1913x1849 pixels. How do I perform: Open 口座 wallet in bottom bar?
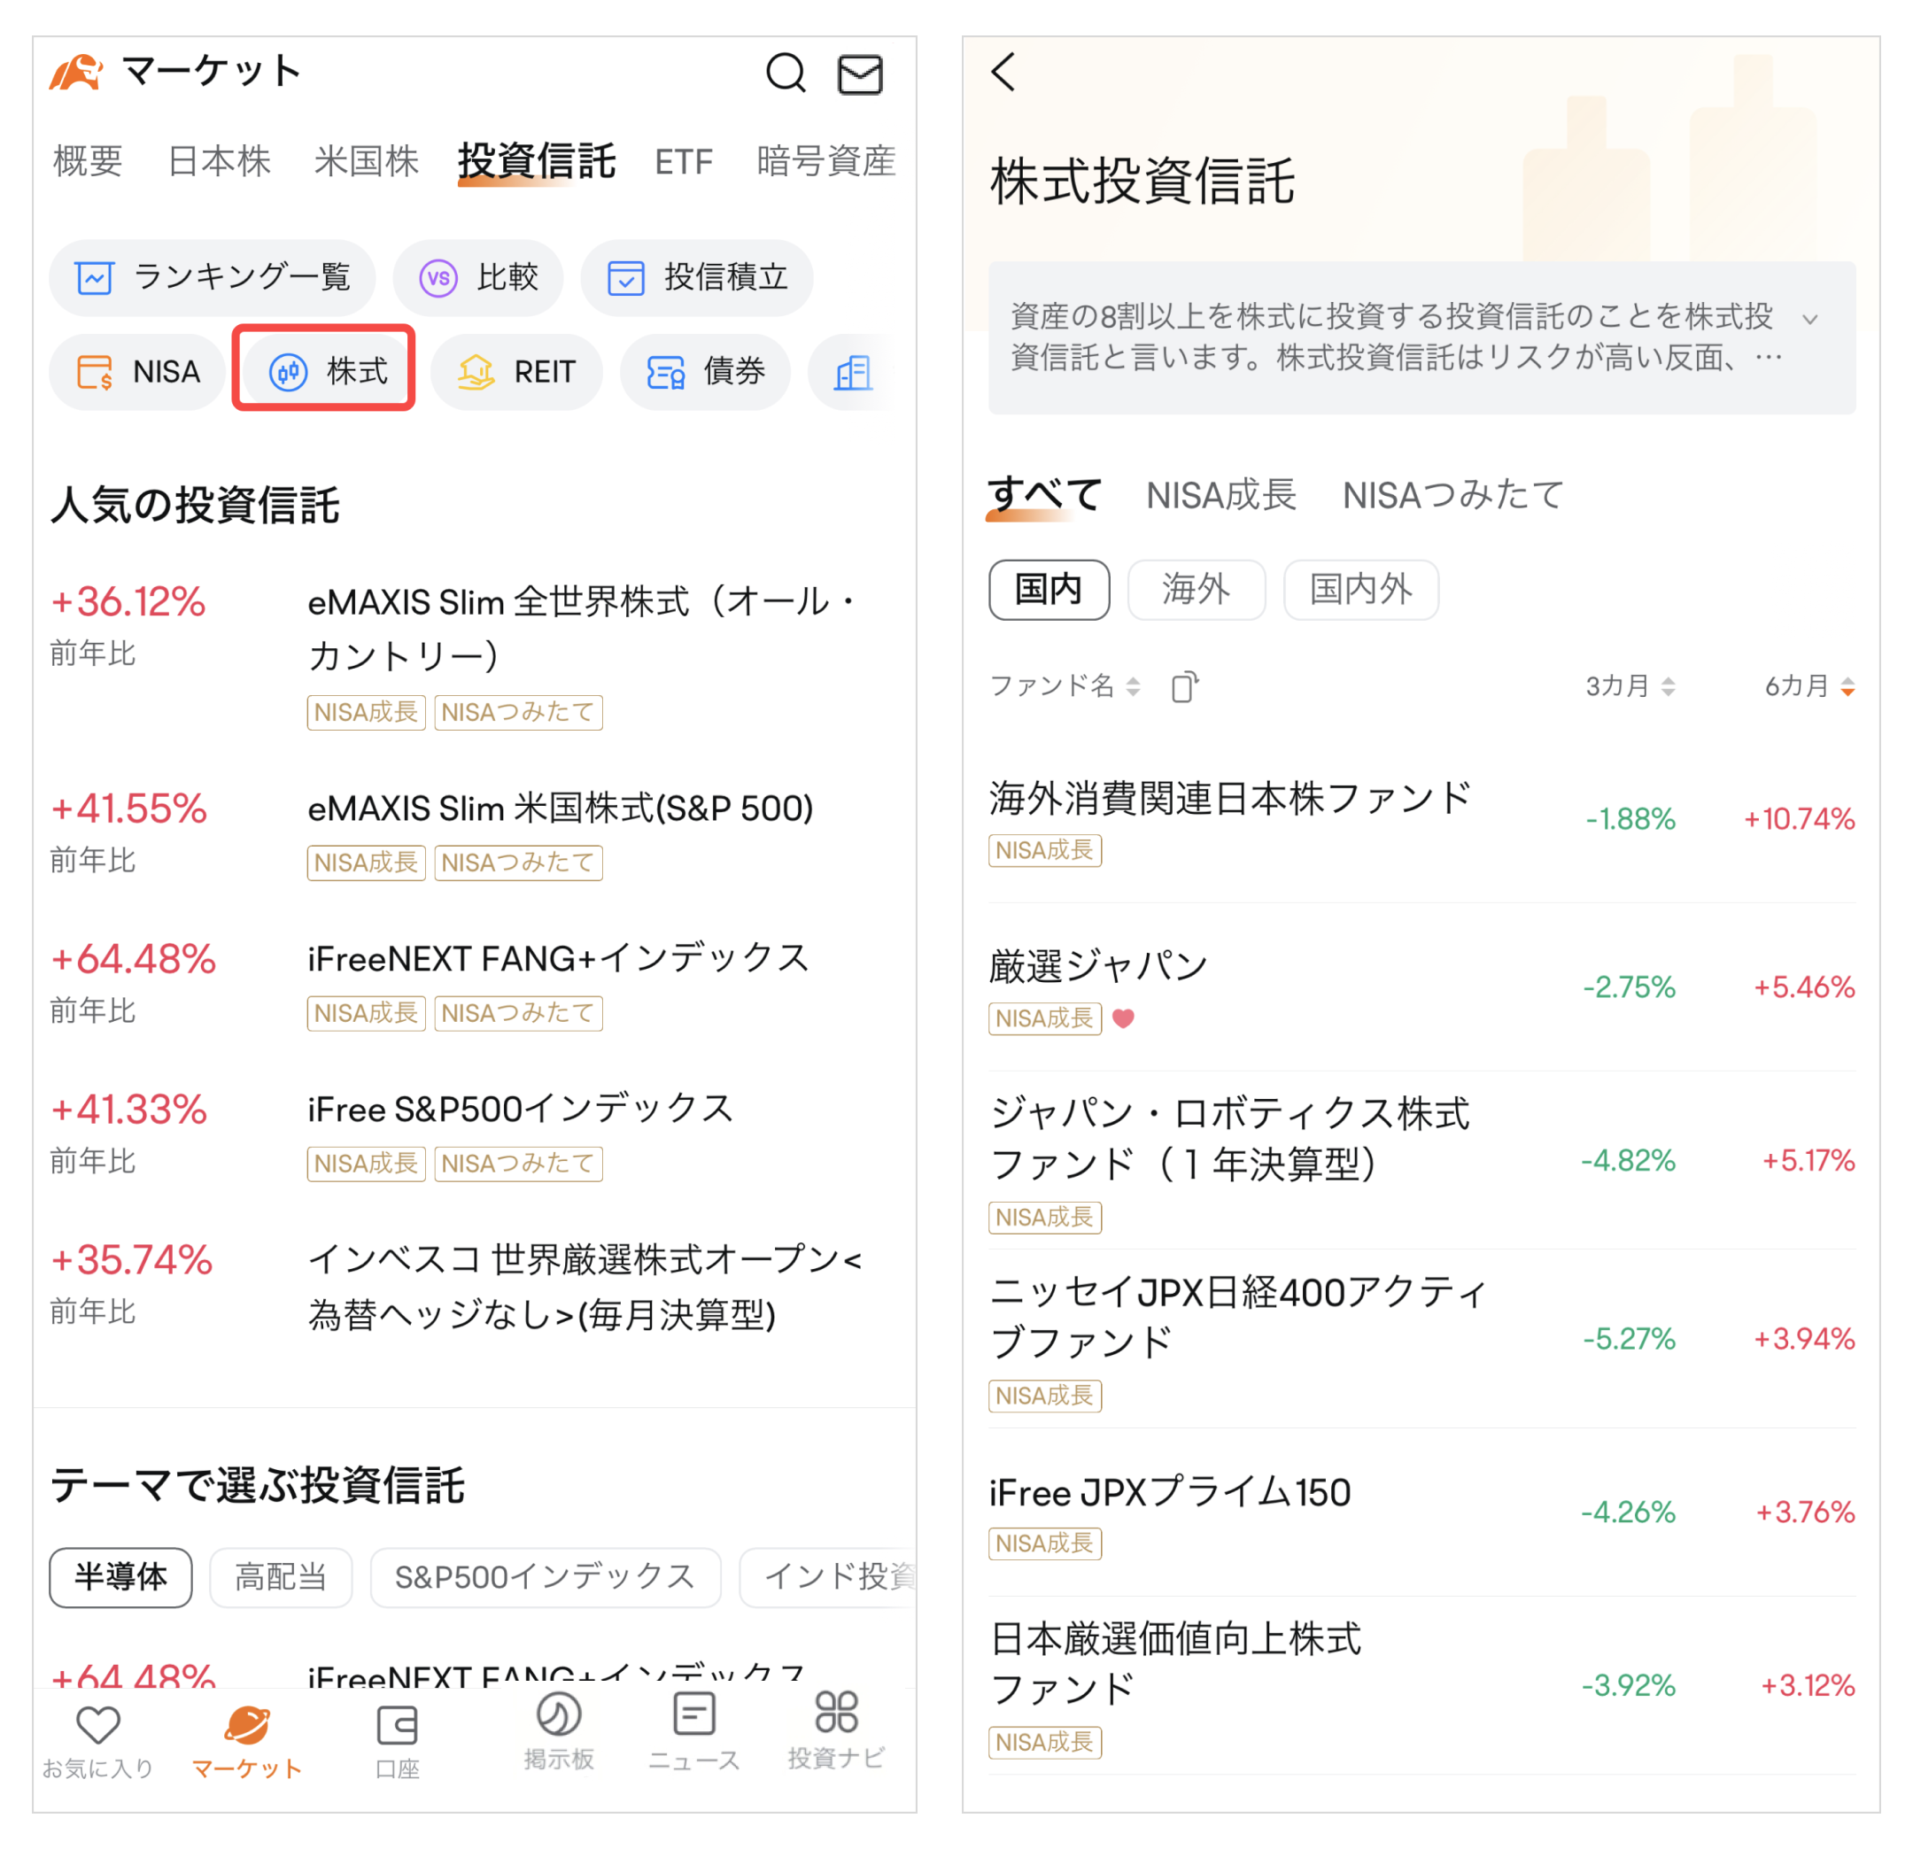click(x=398, y=1743)
